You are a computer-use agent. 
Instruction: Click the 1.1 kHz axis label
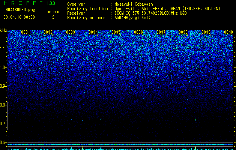(3, 49)
